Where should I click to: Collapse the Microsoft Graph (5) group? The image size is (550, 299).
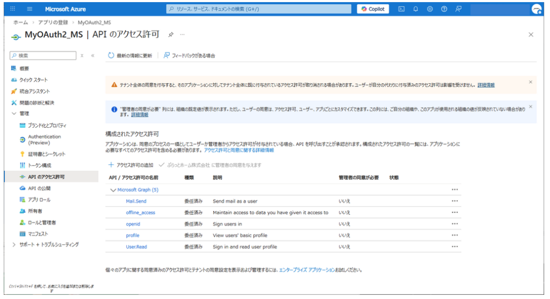pos(113,189)
